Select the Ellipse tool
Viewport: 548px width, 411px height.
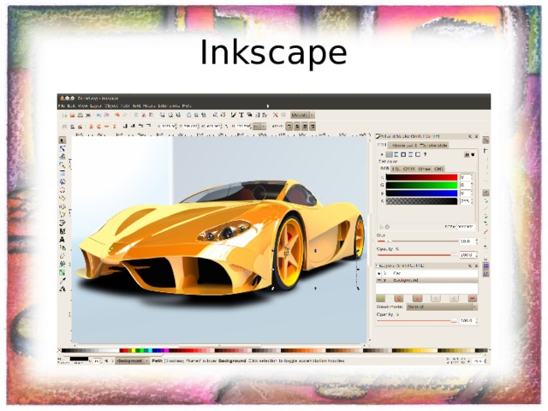click(x=63, y=190)
